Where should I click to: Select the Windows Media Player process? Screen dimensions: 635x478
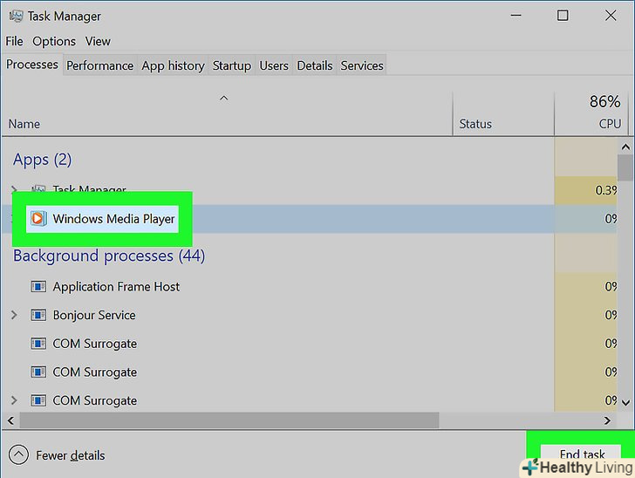tap(310, 219)
